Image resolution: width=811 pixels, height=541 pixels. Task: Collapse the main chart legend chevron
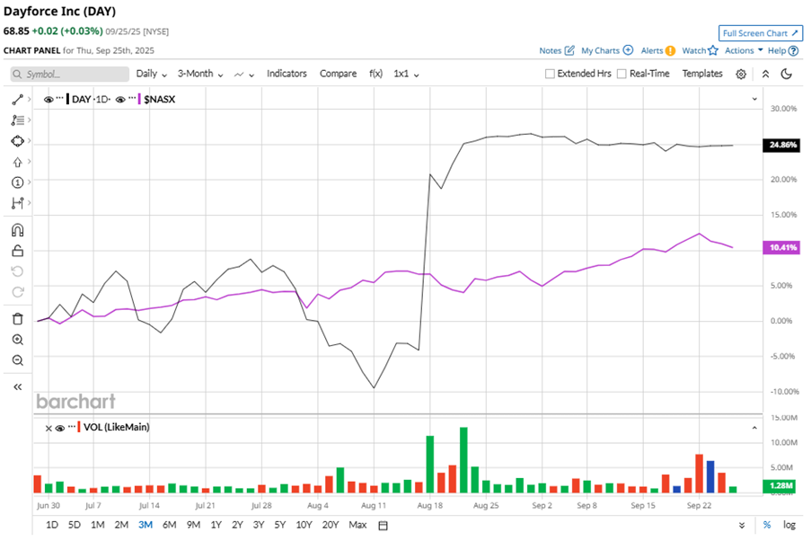pyautogui.click(x=754, y=99)
